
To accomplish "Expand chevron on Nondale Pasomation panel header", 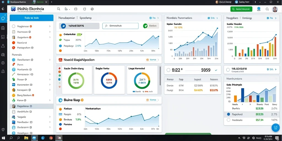I will click(217, 18).
